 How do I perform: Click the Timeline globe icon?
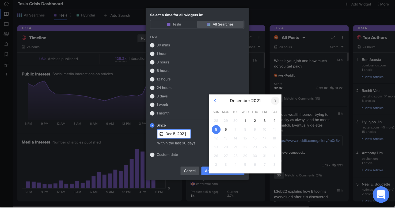[24, 38]
